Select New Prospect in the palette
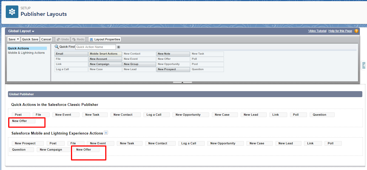 click(x=173, y=69)
